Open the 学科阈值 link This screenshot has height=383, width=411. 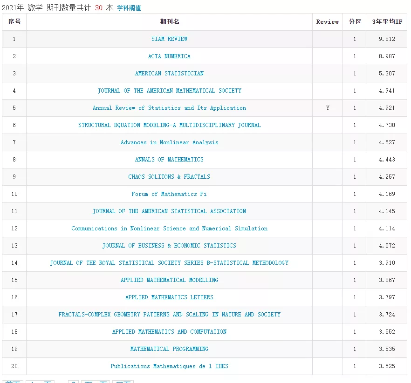(x=129, y=8)
